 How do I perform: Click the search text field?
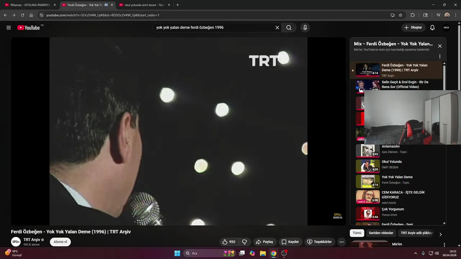click(214, 28)
